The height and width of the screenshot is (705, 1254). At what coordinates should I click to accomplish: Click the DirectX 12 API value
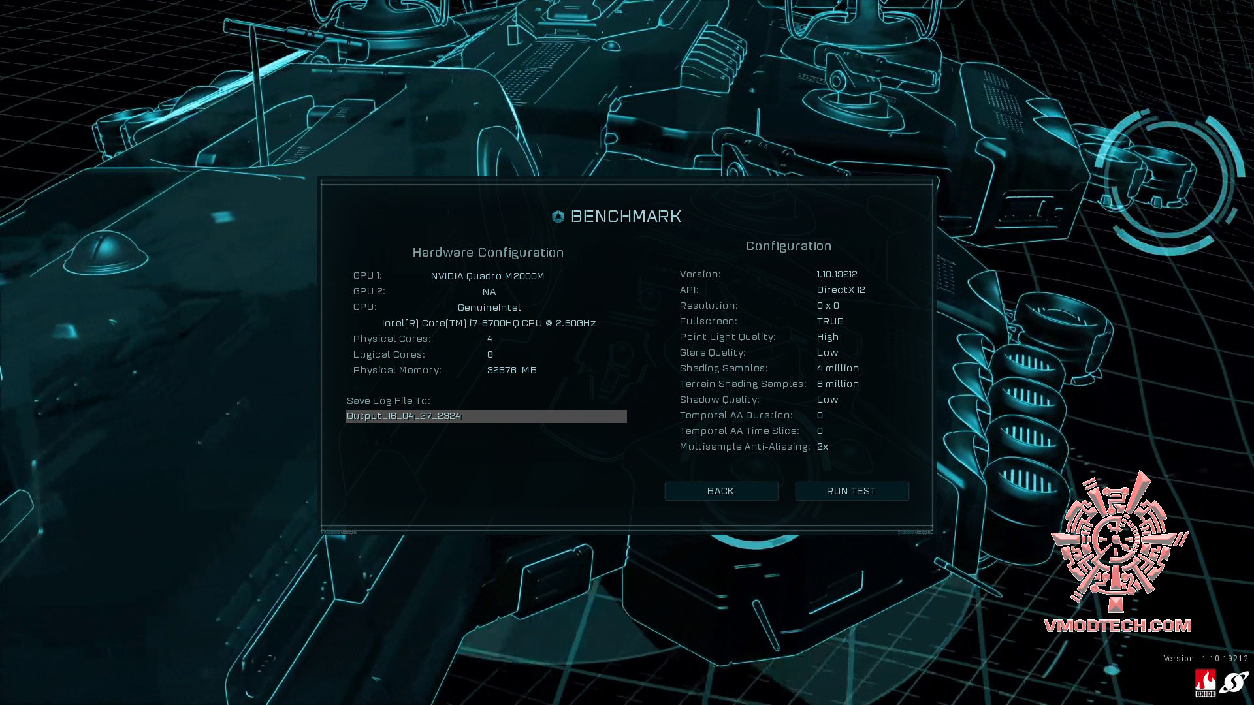coord(841,290)
